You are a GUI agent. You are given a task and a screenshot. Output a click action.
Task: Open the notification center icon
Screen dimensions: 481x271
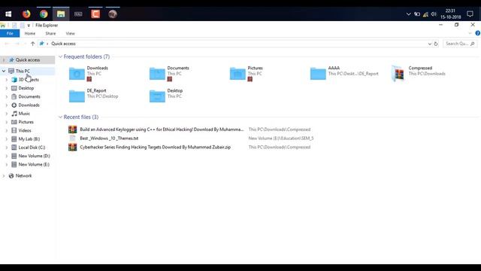click(x=470, y=14)
